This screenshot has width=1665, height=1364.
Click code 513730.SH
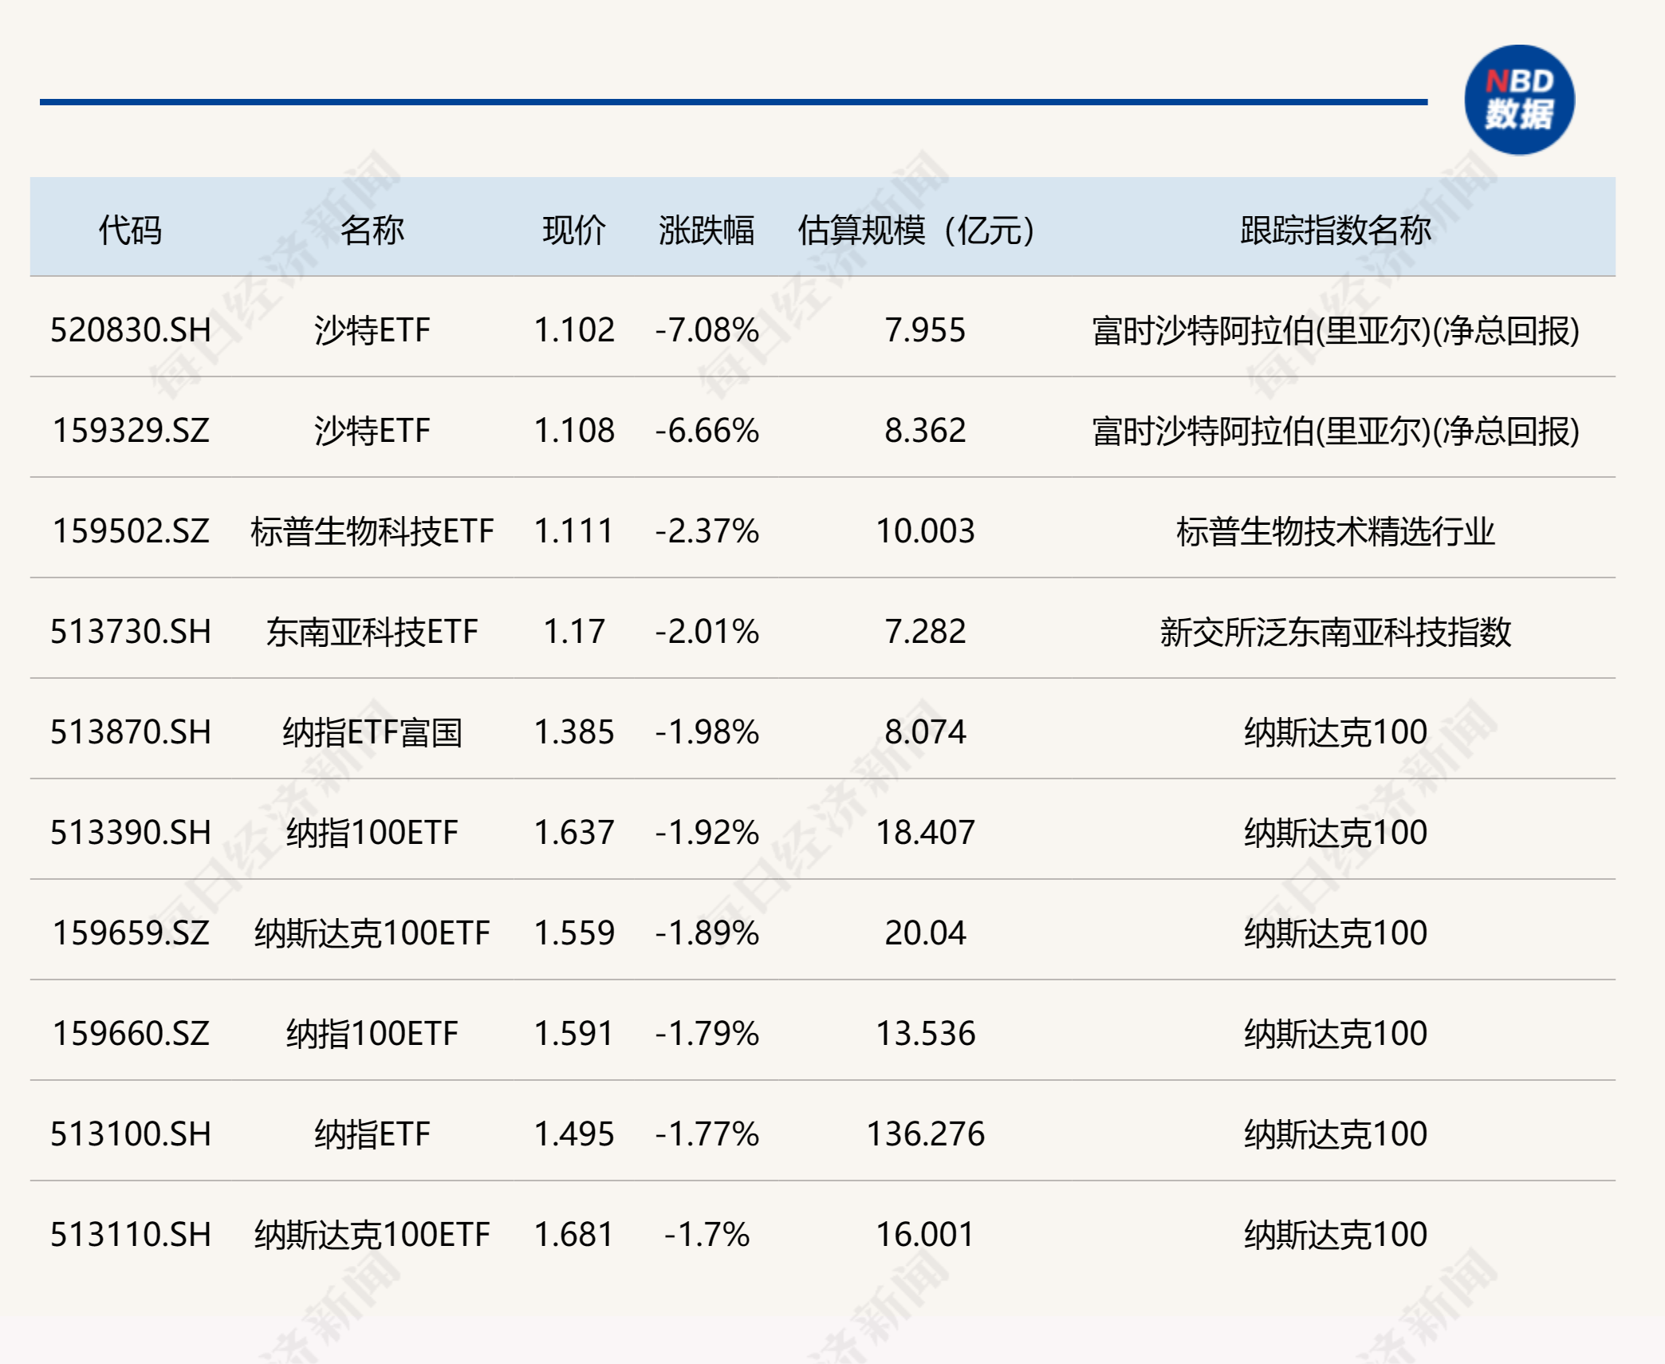[x=131, y=632]
